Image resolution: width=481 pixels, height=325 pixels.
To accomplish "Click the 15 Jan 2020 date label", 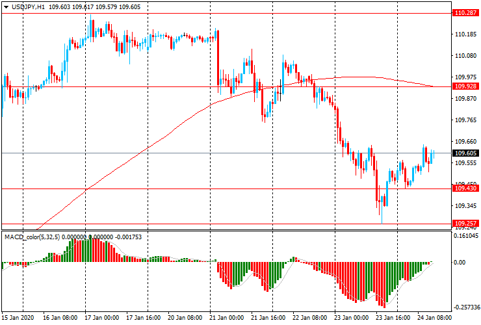I will click(x=18, y=318).
